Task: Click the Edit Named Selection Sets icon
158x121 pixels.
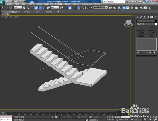Action: 91,8
